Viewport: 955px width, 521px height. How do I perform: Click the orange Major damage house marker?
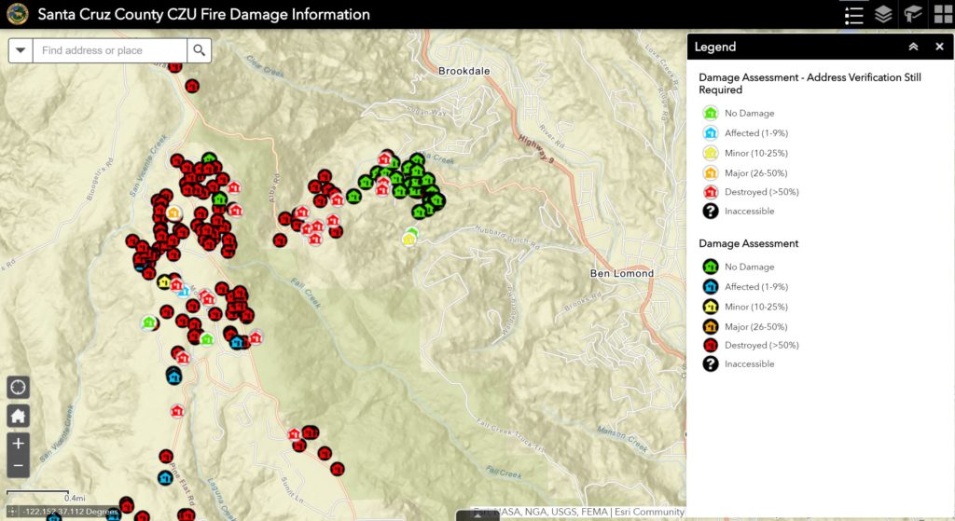coord(173,213)
